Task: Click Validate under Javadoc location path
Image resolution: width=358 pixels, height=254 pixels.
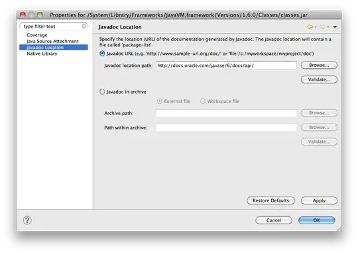Action: [x=319, y=79]
